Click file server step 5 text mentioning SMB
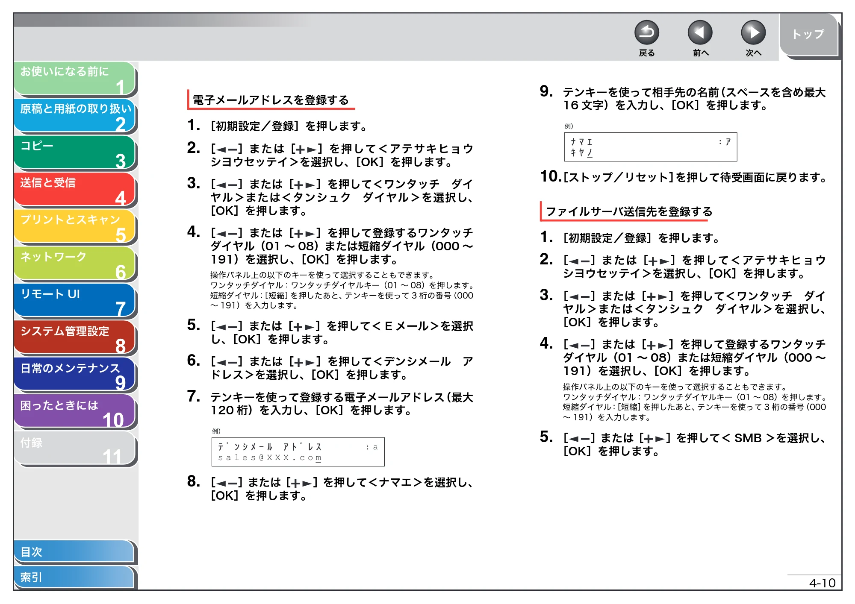Screen dimensions: 855x604 (x=694, y=444)
